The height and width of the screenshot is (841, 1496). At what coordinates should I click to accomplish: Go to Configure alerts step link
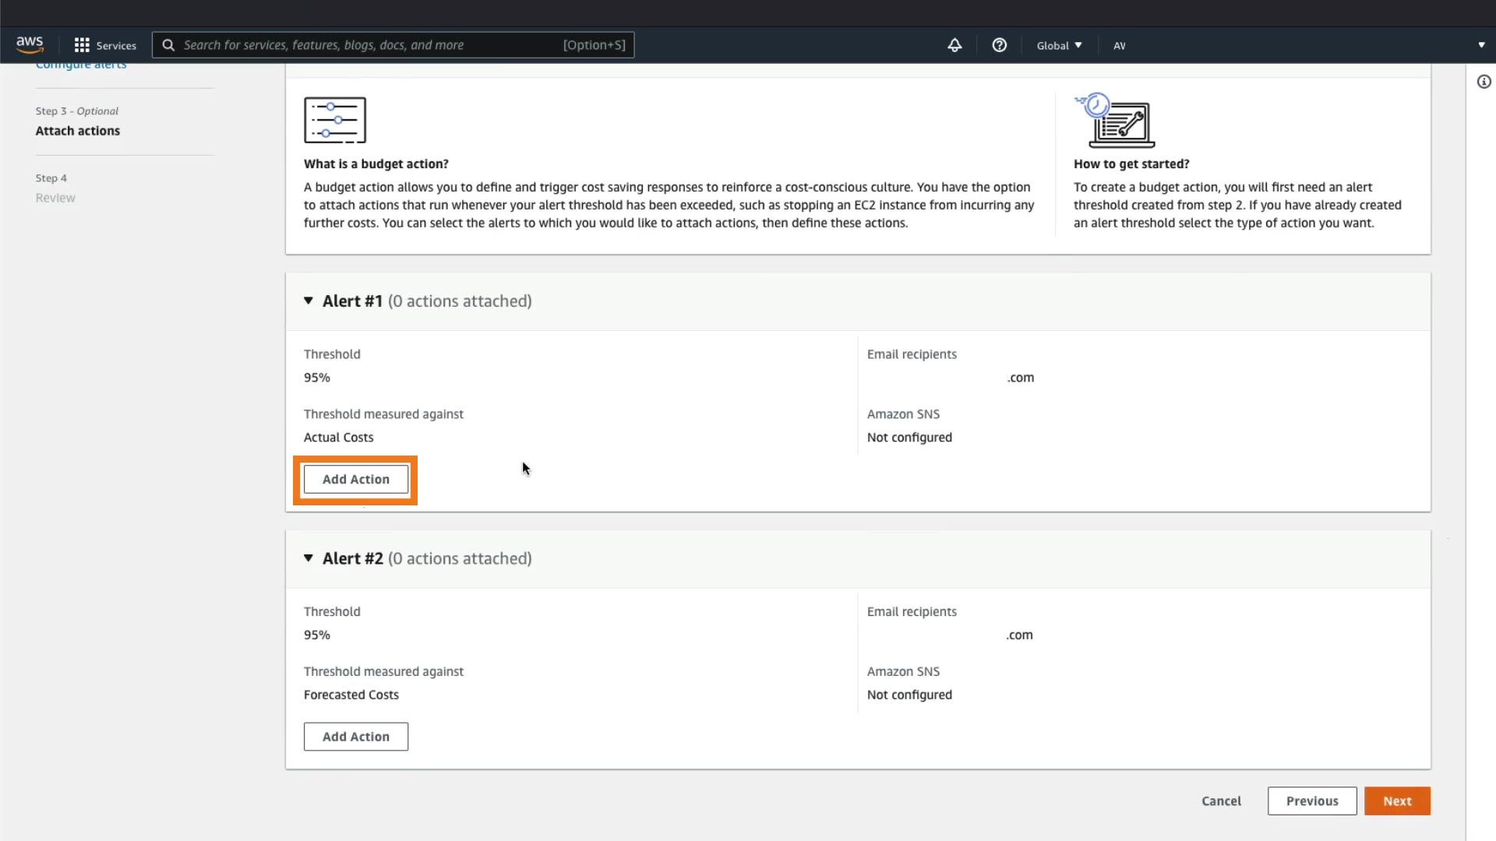pos(81,65)
